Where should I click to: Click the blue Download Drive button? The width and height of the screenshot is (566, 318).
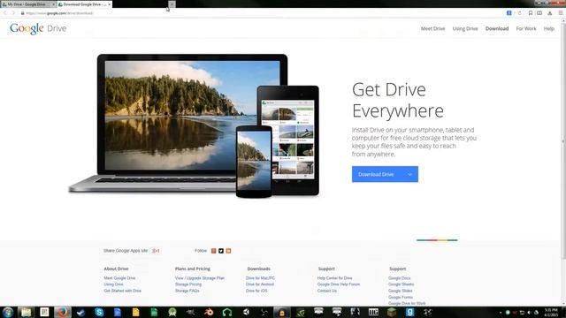pos(385,174)
